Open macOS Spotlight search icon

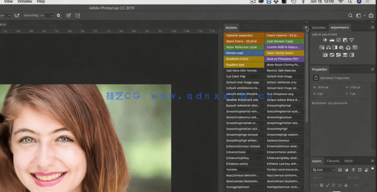[x=349, y=2]
